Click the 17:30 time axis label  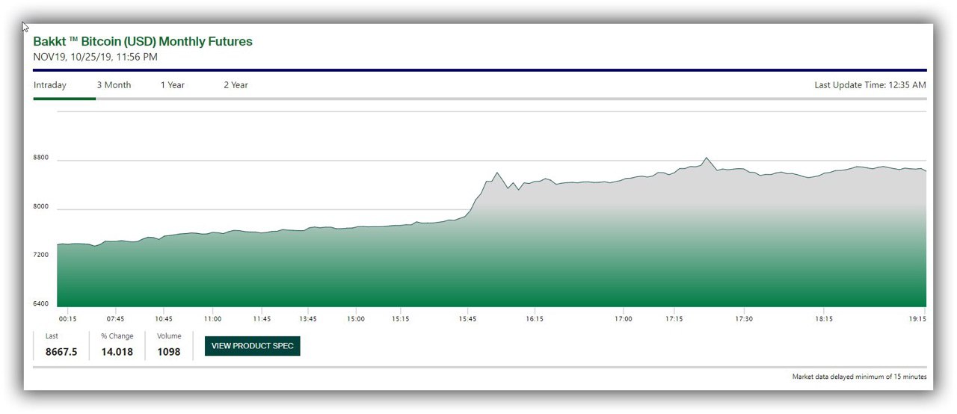[x=743, y=319]
